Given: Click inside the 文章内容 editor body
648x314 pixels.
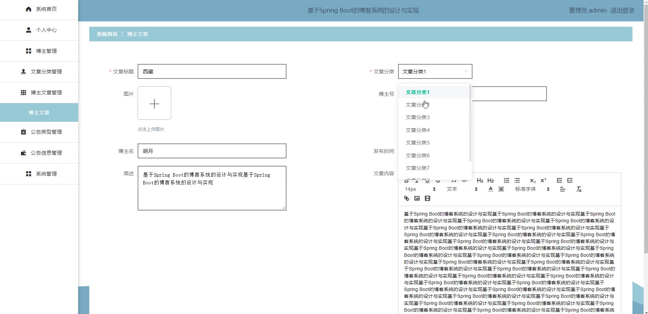Looking at the screenshot, I should (510, 260).
